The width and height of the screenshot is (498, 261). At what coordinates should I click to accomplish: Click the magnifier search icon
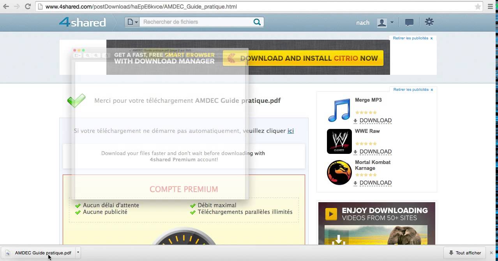tap(257, 22)
